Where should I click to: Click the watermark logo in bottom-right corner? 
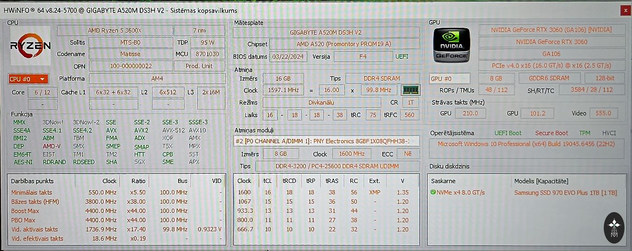pos(614,227)
